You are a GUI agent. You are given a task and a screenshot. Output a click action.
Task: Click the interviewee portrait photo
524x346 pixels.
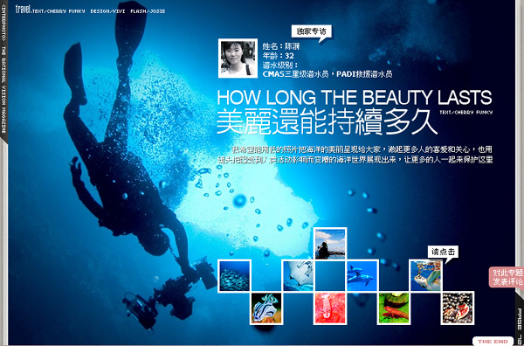(x=238, y=59)
